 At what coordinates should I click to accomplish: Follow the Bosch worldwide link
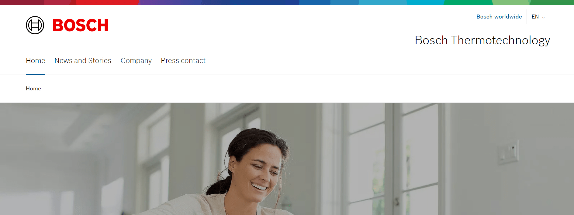click(x=499, y=17)
